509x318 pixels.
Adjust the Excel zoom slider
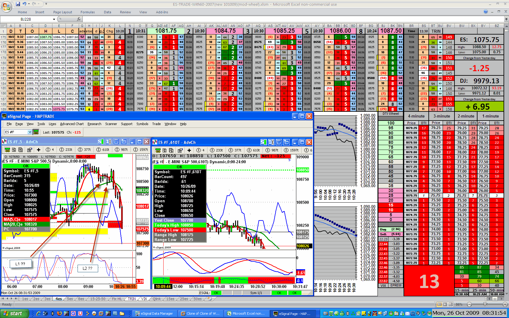click(485, 304)
